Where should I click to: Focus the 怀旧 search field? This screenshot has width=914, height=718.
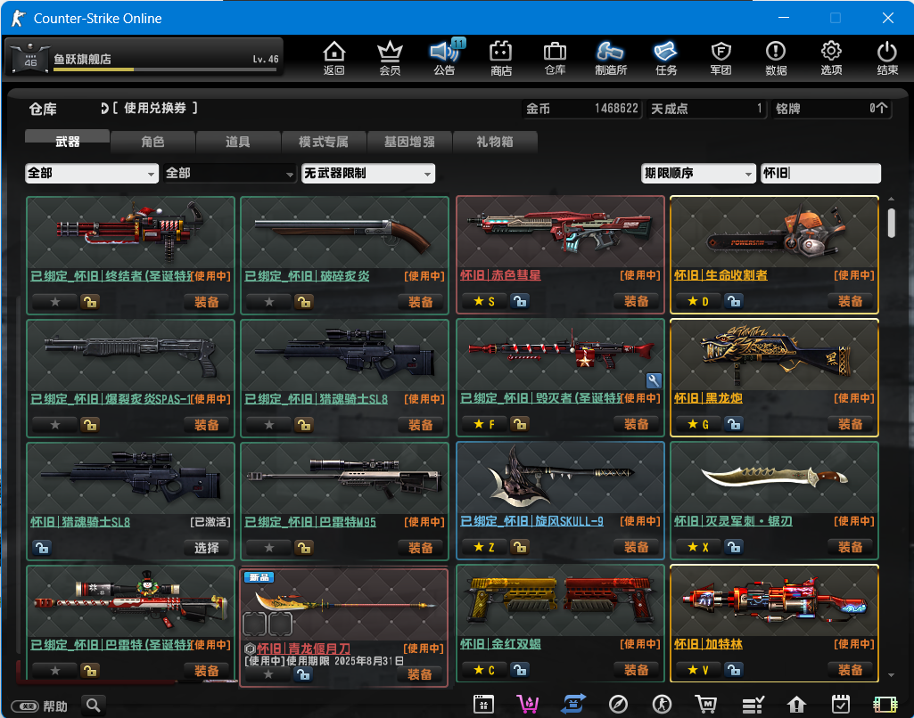820,173
